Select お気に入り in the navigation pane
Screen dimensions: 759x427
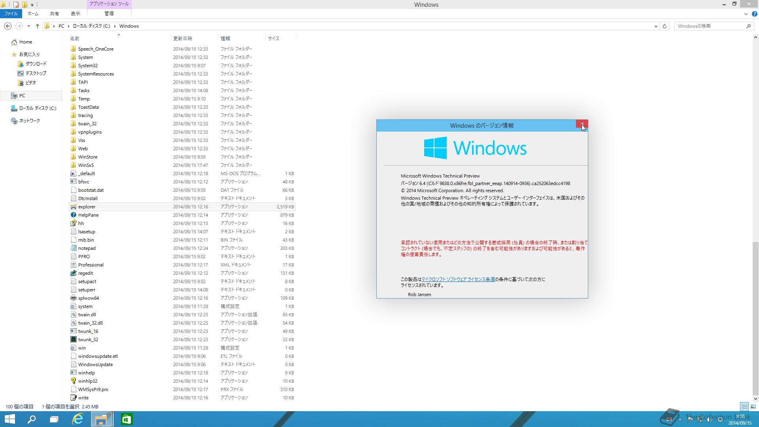click(26, 54)
